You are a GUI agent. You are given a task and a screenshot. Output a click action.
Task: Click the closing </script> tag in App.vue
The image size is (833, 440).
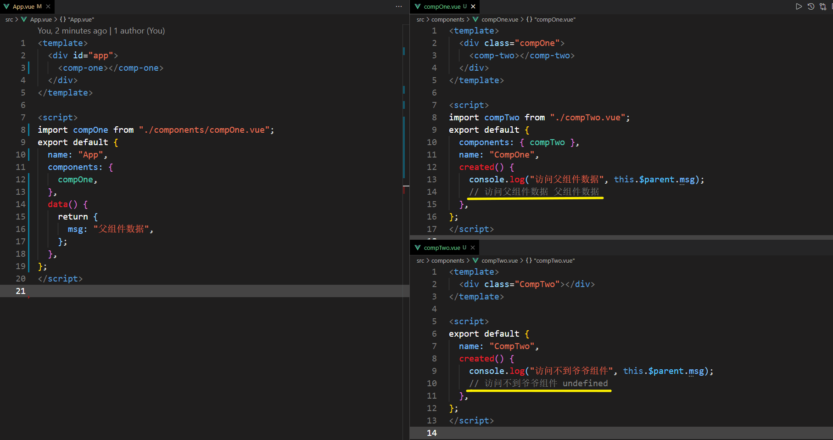(x=60, y=279)
